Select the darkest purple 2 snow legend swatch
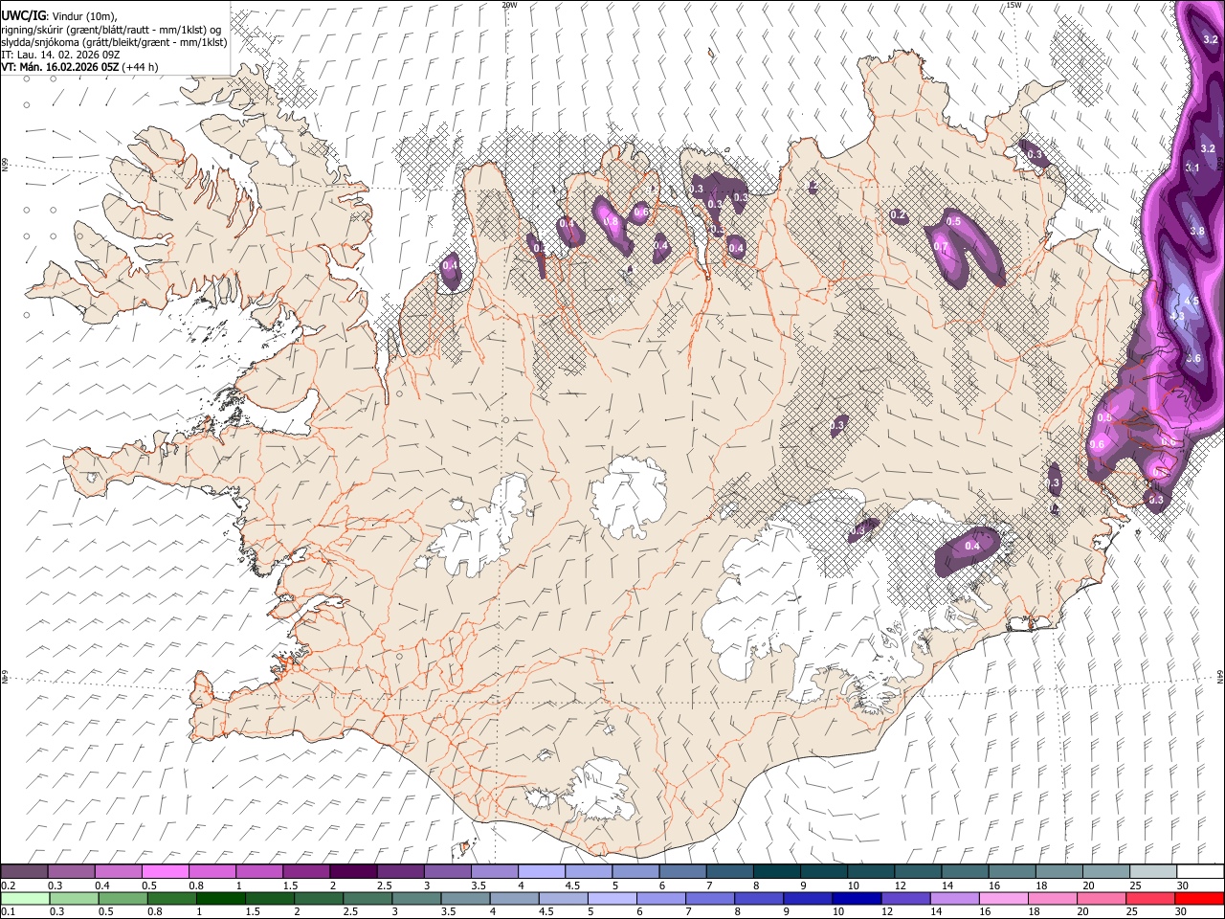 353,872
